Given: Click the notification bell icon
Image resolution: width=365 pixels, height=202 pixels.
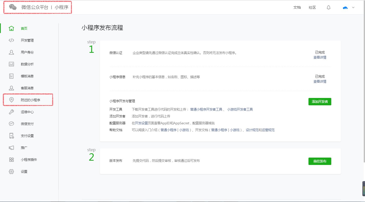Looking at the screenshot, I should (328, 7).
